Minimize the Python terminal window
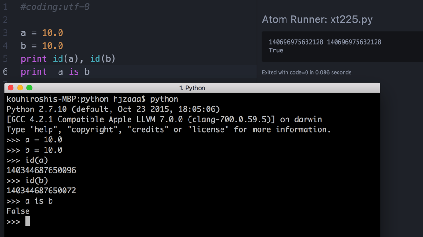 [x=20, y=88]
